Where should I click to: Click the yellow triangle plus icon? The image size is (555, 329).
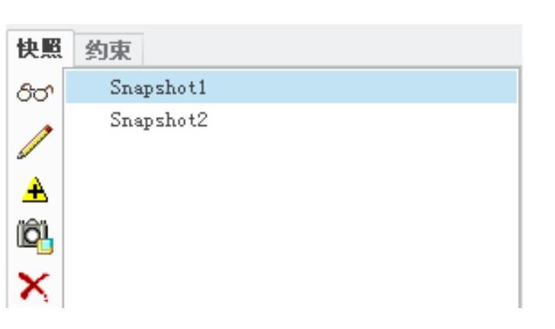tap(35, 189)
